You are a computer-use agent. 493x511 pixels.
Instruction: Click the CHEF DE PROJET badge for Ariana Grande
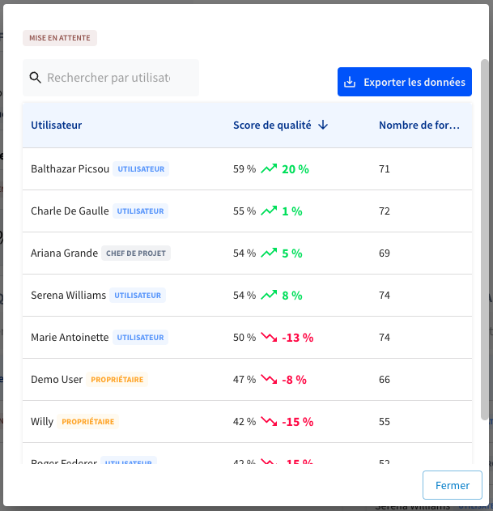tap(136, 253)
